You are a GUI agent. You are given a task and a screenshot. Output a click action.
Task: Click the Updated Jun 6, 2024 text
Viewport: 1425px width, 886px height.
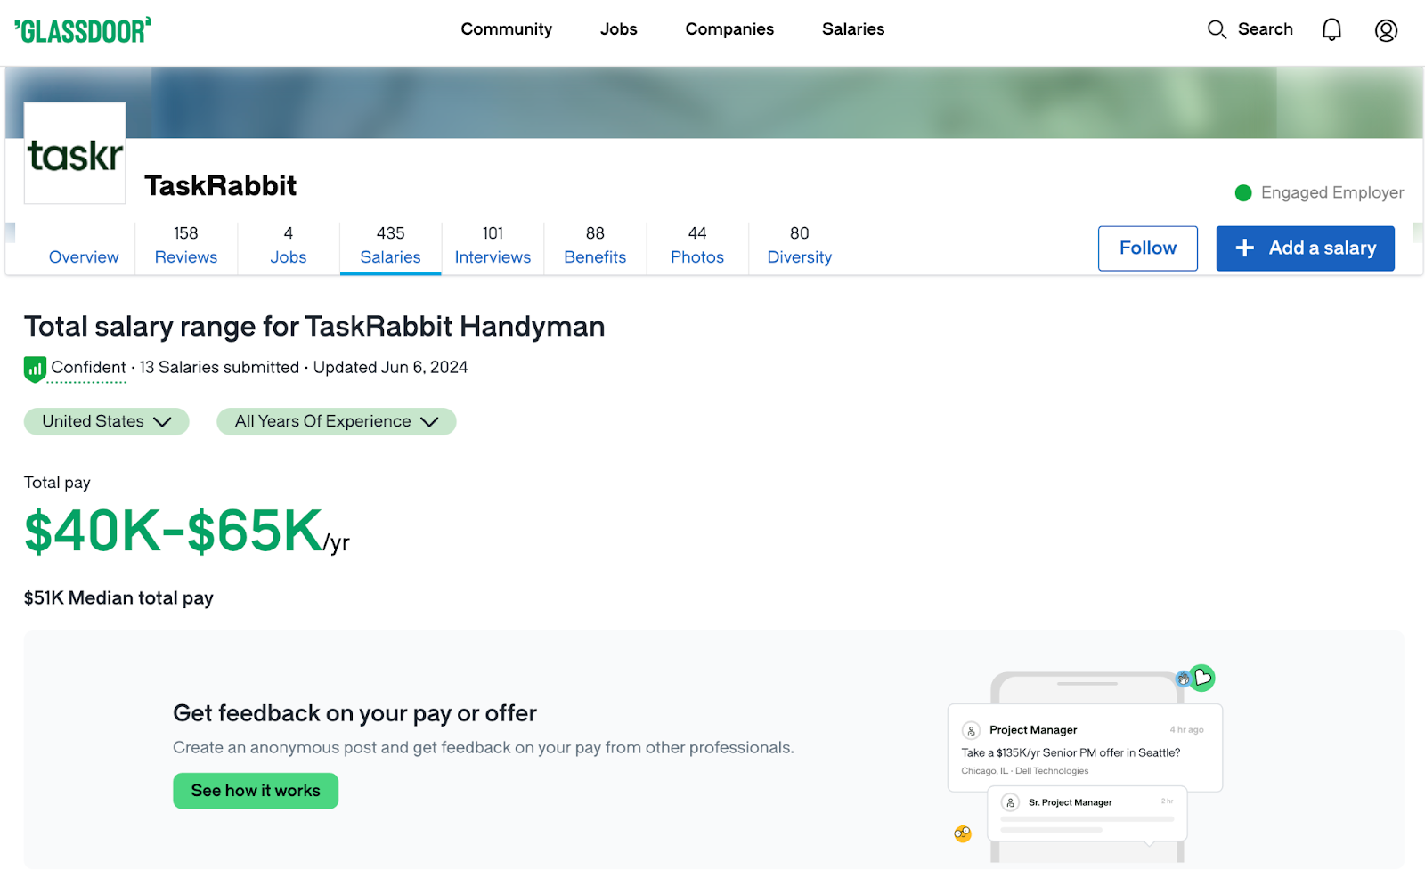[x=390, y=367]
